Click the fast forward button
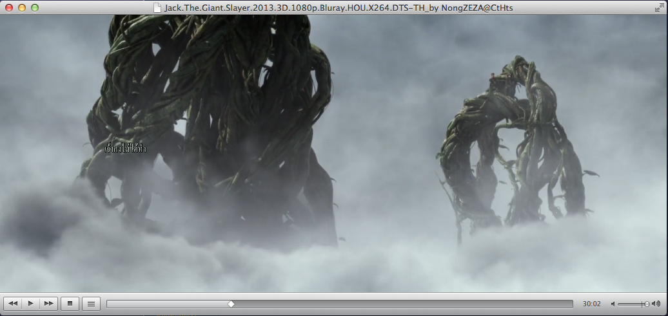Viewport: 668px width, 316px height. pos(49,304)
